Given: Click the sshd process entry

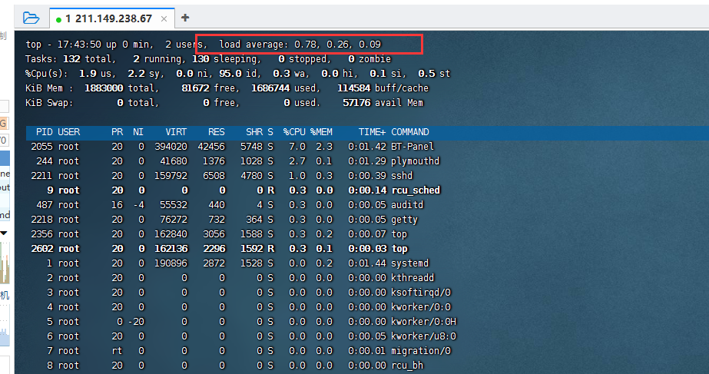Looking at the screenshot, I should click(x=404, y=176).
